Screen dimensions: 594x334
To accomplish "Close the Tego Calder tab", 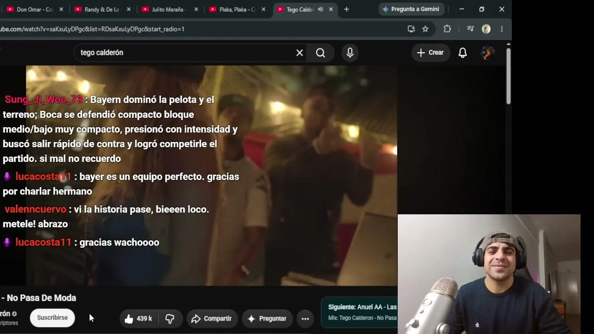I will pos(331,9).
